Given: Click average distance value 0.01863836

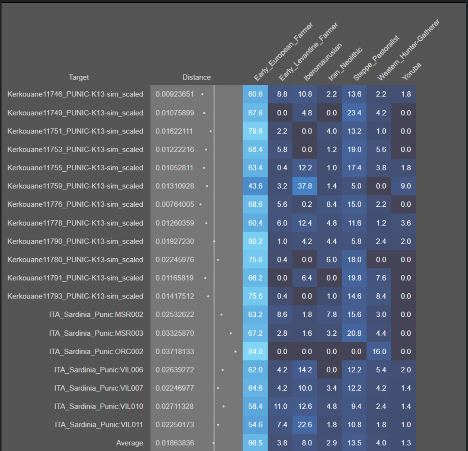Looking at the screenshot, I should 175,443.
